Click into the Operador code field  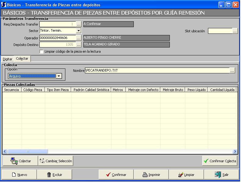(57, 38)
